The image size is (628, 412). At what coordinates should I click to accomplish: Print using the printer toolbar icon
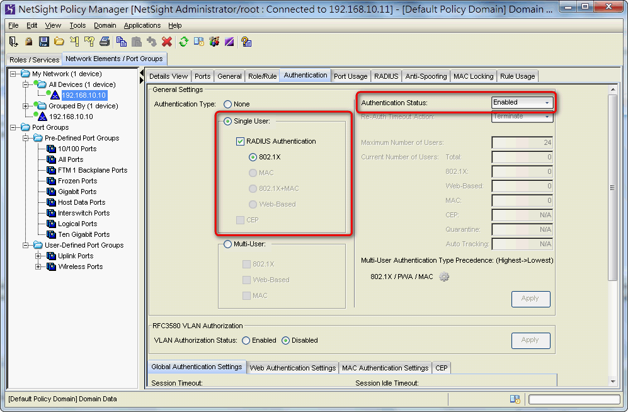105,42
